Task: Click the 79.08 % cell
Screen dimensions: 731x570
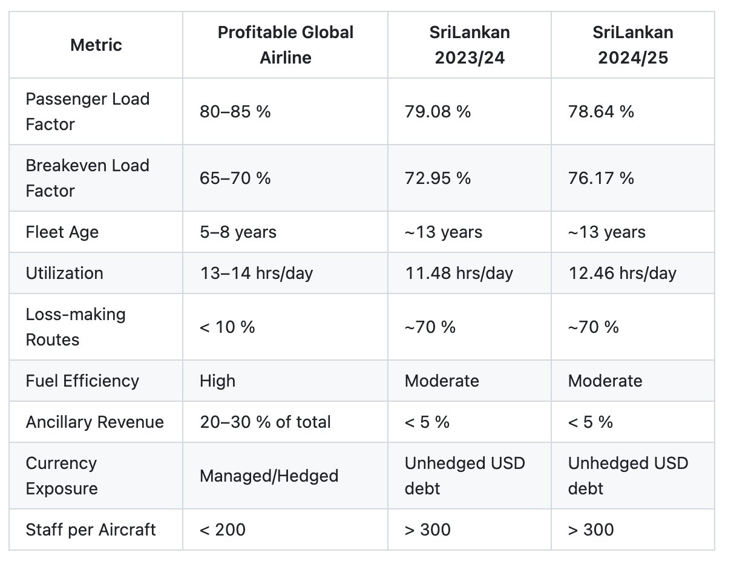Action: click(438, 111)
